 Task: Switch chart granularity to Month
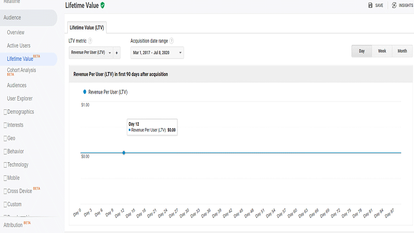pyautogui.click(x=402, y=51)
